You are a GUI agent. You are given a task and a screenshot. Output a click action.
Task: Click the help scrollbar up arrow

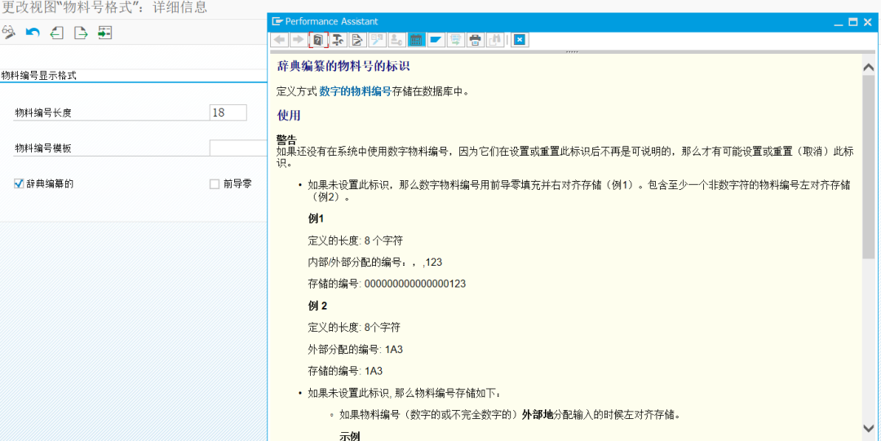pyautogui.click(x=869, y=67)
